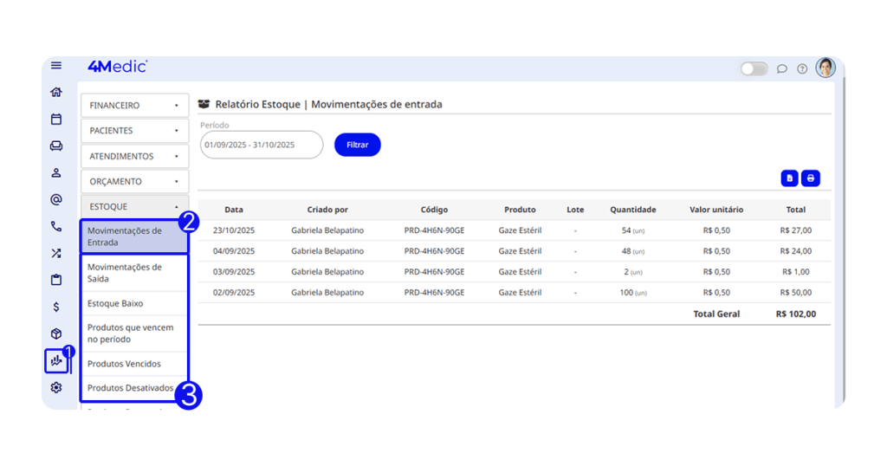Screen dimensions: 887x466
Task: Click the help question mark icon
Action: [802, 69]
